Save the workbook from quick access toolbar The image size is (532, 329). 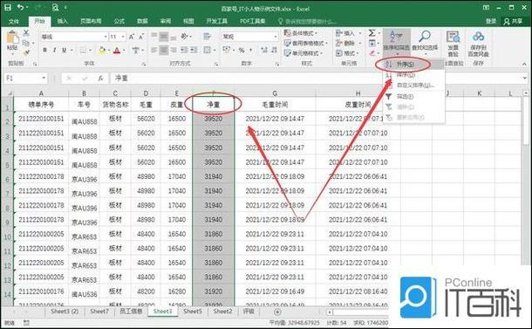[x=8, y=7]
